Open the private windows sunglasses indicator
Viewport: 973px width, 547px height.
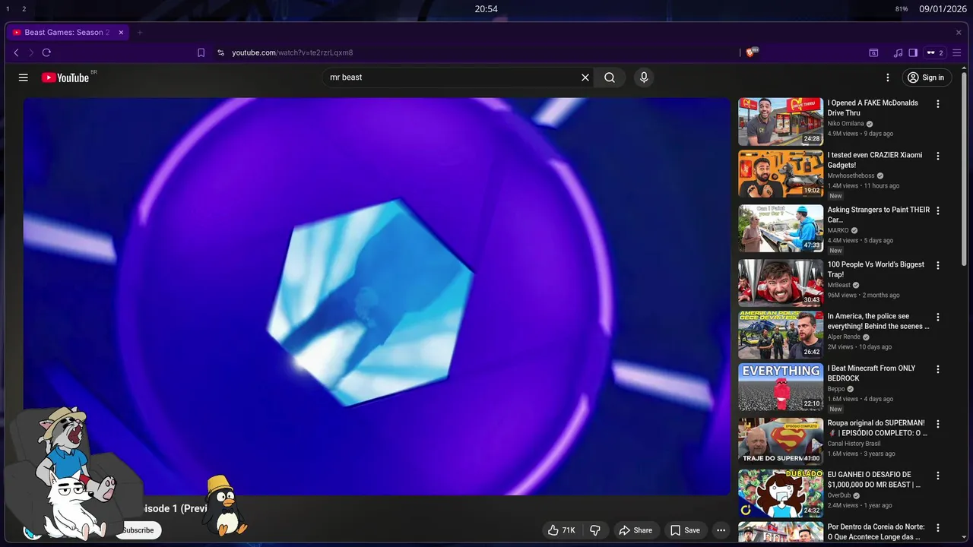coord(934,52)
